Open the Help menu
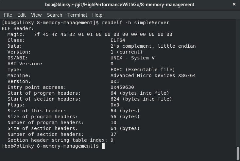Image resolution: width=240 pixels, height=161 pixels. 97,15
